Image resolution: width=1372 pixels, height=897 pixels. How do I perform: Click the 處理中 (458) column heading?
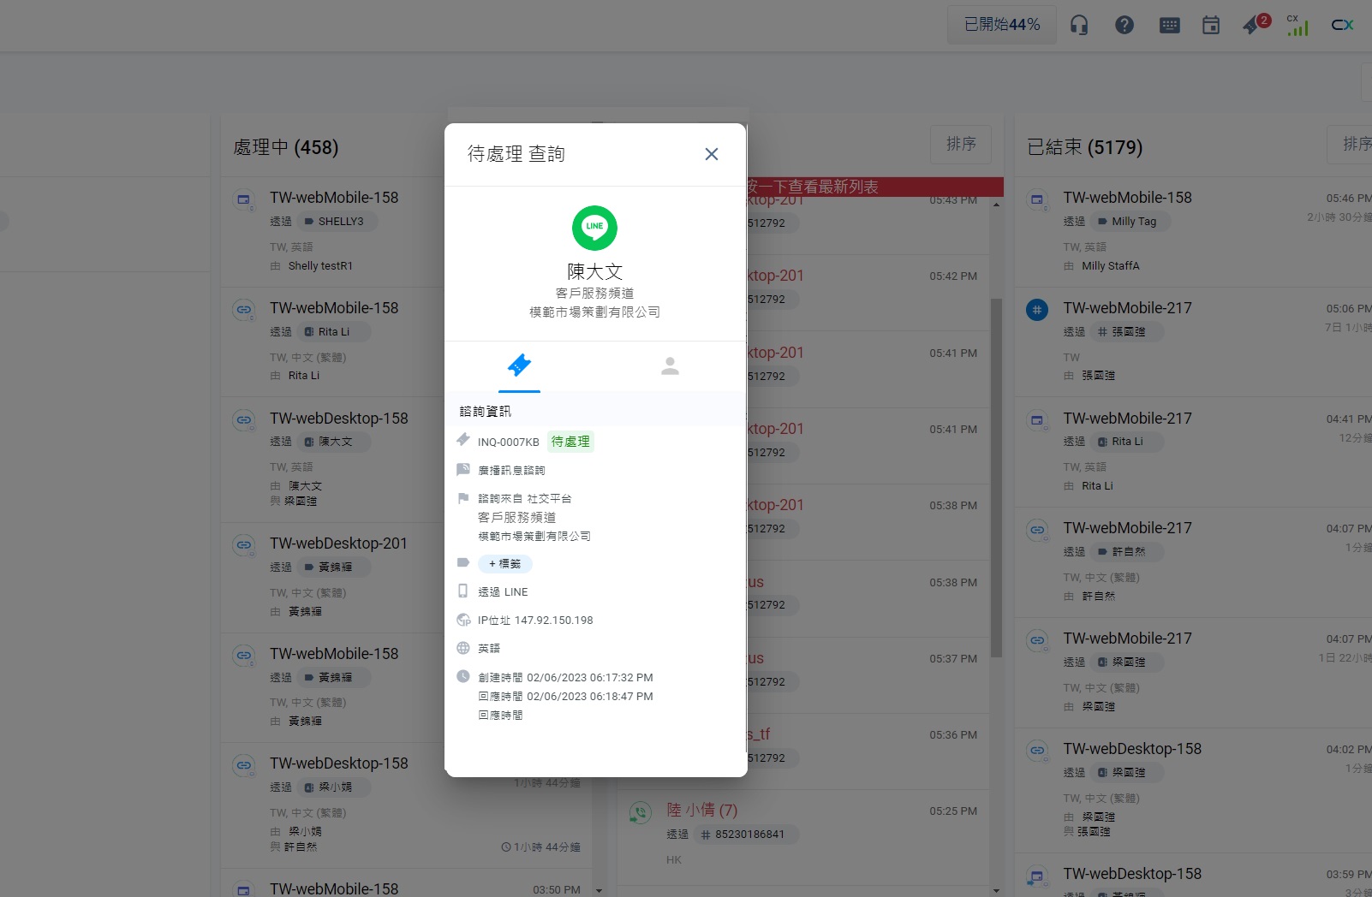pyautogui.click(x=286, y=147)
